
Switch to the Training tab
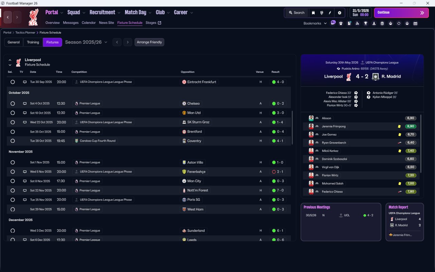[x=33, y=42]
